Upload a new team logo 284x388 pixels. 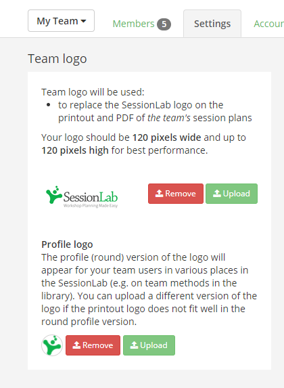232,194
